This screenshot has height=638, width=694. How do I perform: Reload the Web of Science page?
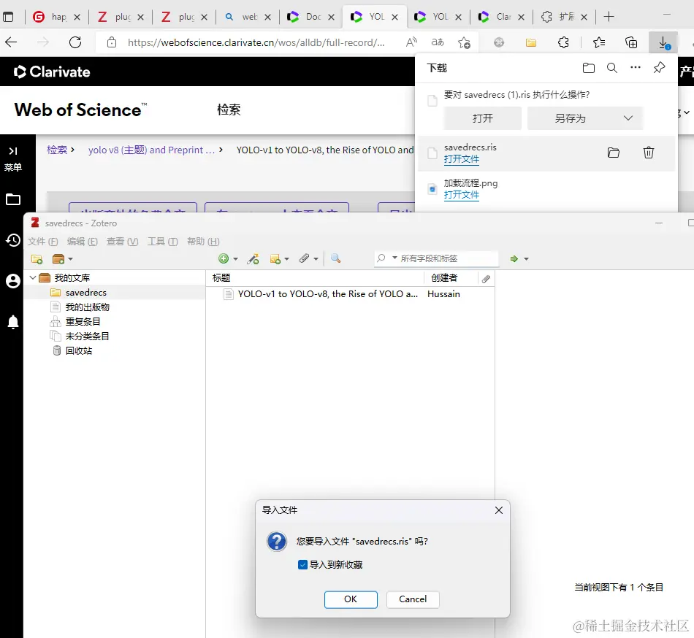click(x=75, y=42)
